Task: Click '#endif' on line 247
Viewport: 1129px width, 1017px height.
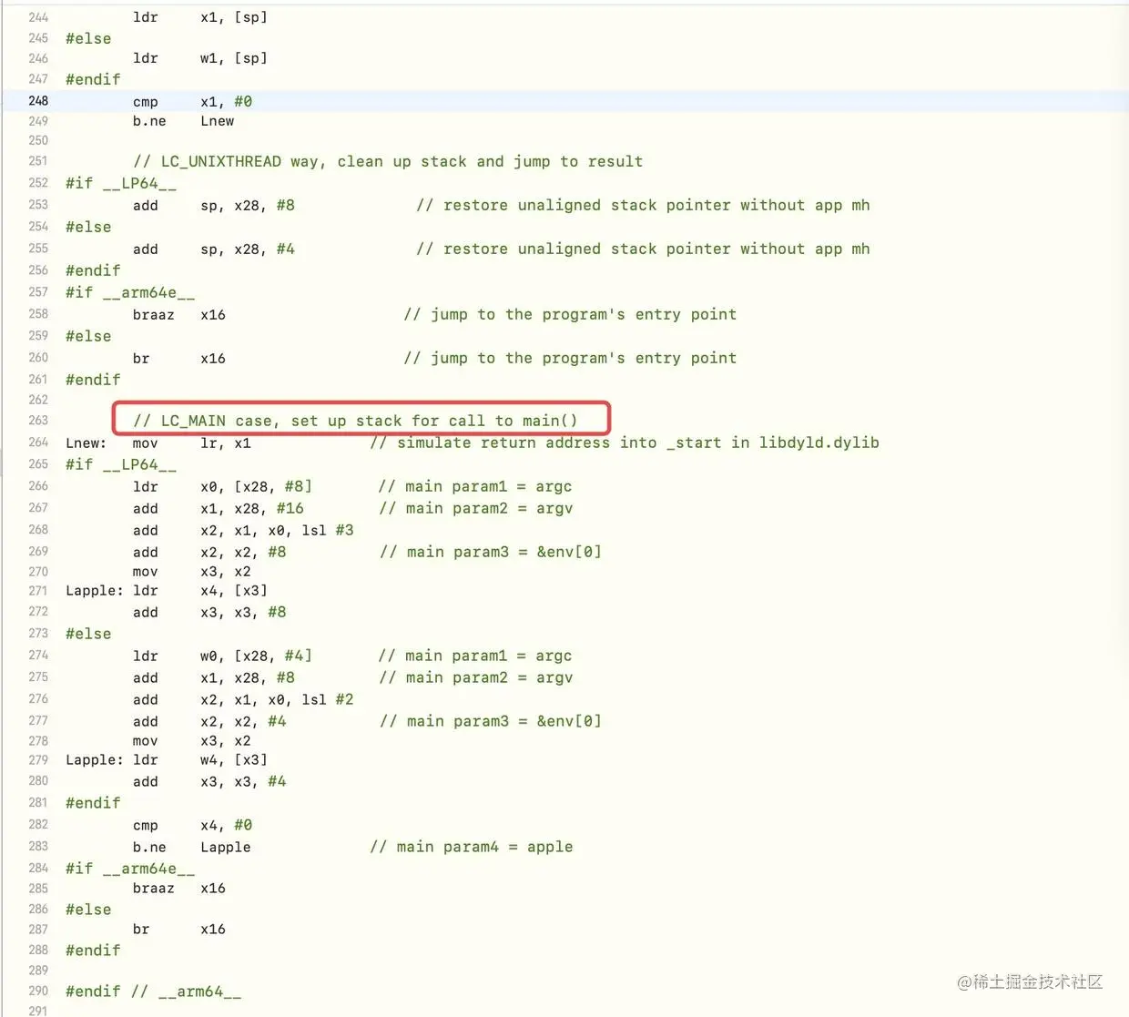Action: tap(93, 79)
